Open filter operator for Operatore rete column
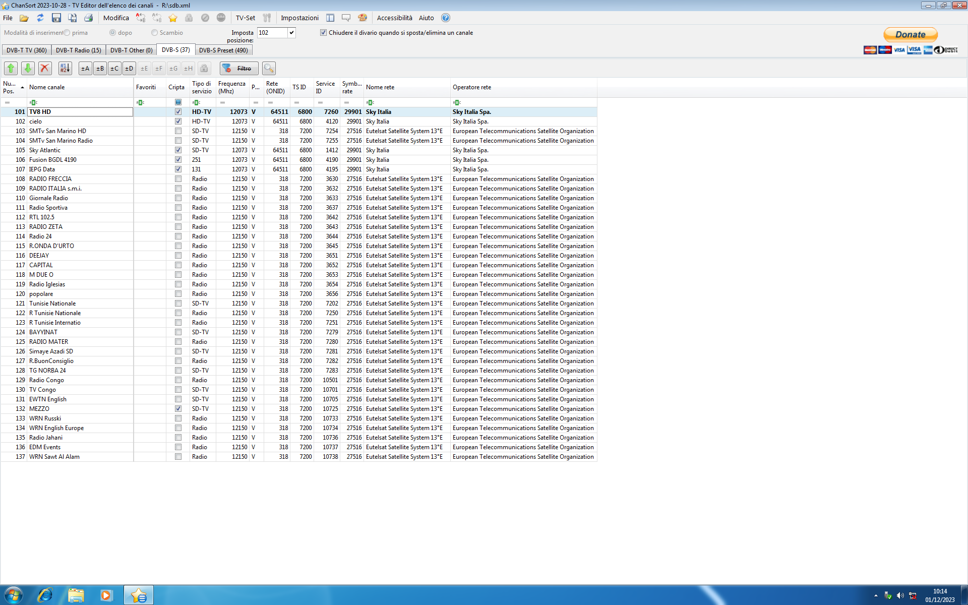This screenshot has height=605, width=968. 457,102
